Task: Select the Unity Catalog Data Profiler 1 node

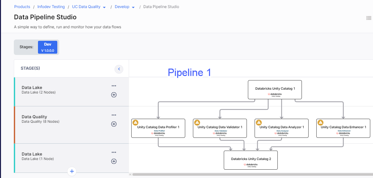Action: [x=158, y=128]
